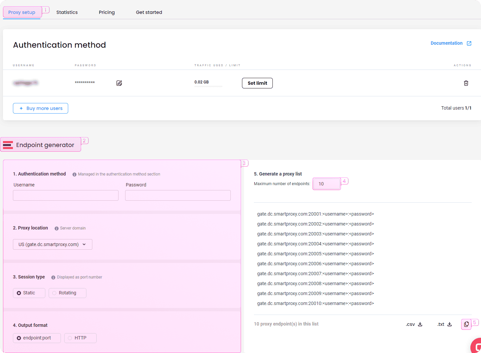Click the 10 proxy endpoint(s) in this list text

point(286,324)
